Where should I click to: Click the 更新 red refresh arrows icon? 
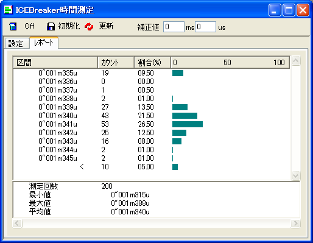coord(89,26)
